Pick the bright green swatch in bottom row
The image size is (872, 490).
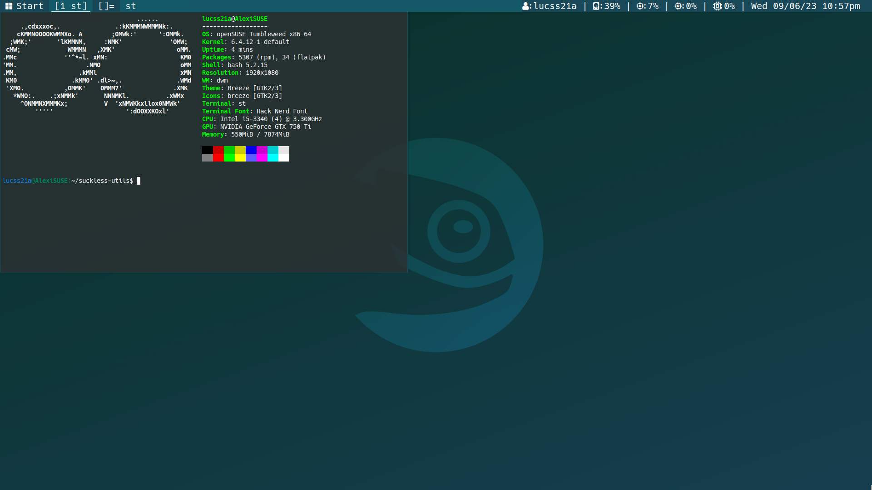229,157
